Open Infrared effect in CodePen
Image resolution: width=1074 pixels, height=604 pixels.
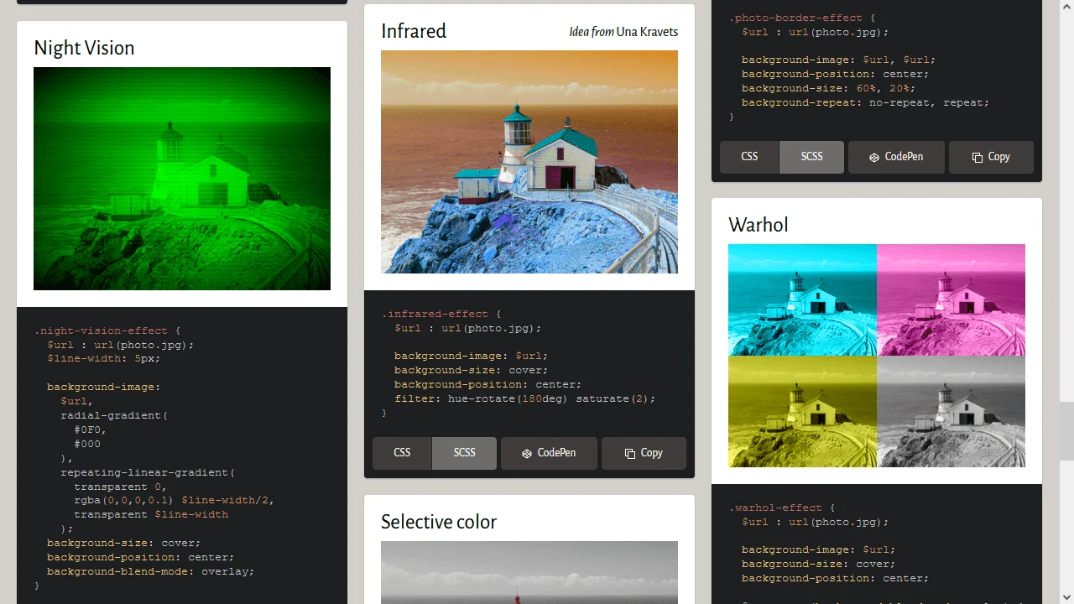pyautogui.click(x=549, y=453)
